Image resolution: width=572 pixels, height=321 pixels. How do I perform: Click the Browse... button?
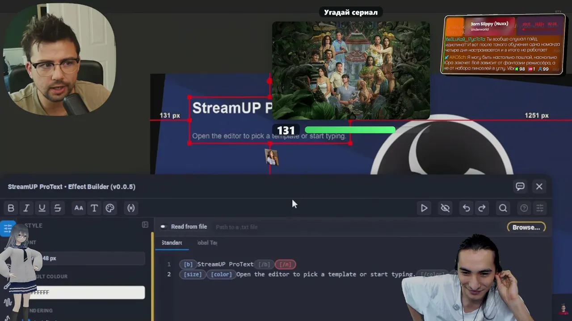coord(526,227)
